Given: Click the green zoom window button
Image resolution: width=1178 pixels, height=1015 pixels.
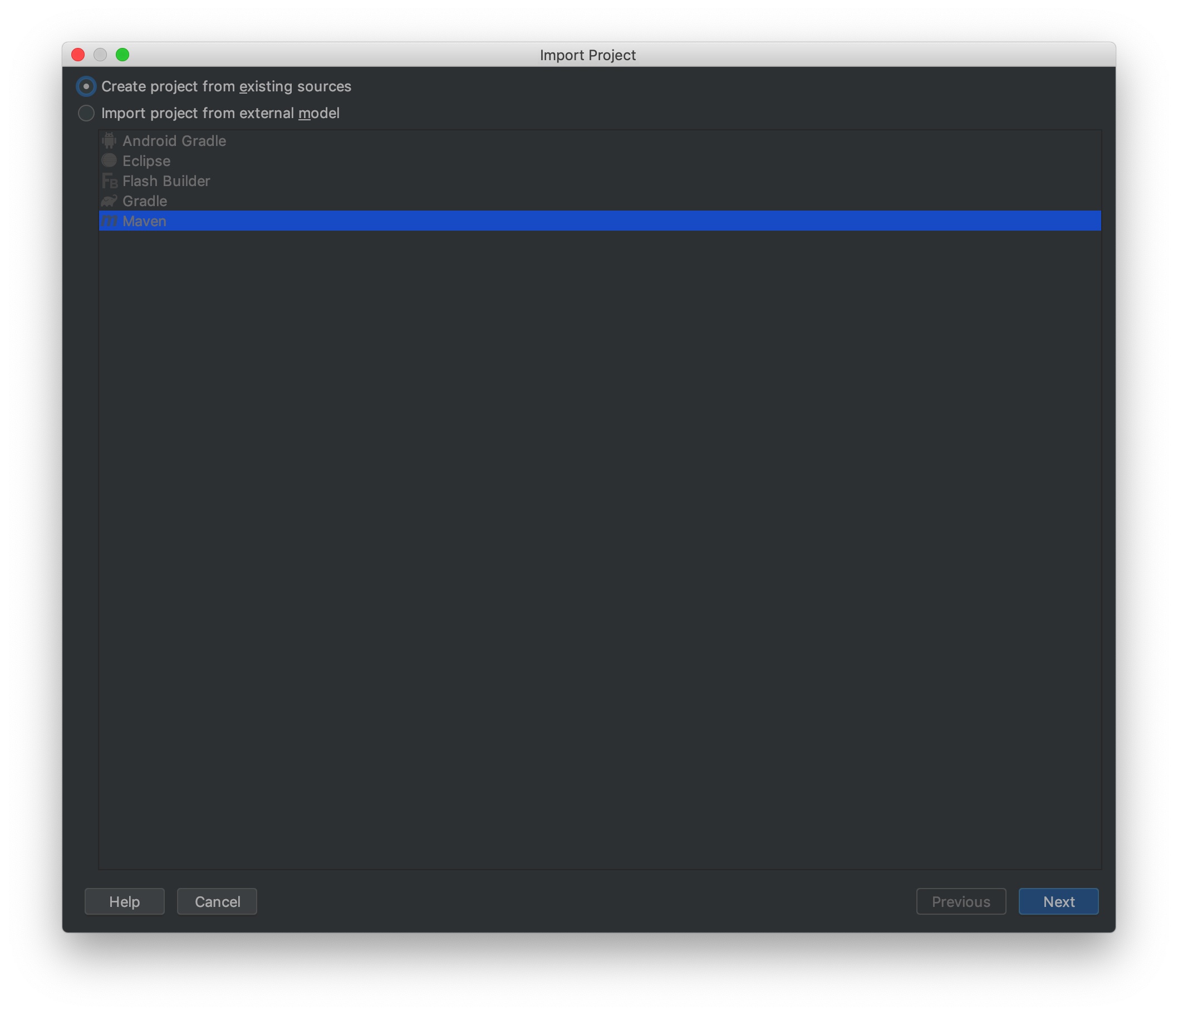Looking at the screenshot, I should point(122,55).
